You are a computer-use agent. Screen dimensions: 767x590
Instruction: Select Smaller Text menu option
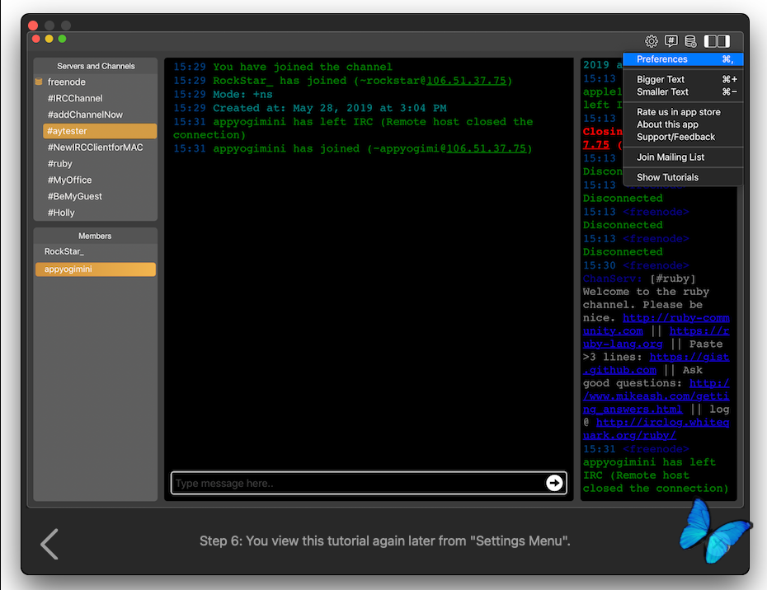click(x=662, y=92)
